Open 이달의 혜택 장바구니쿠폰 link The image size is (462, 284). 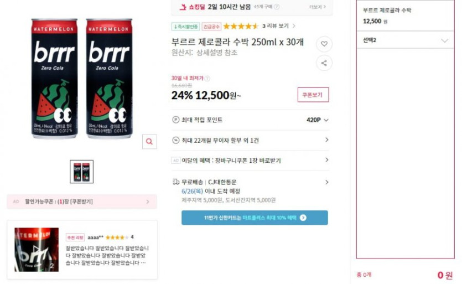250,161
